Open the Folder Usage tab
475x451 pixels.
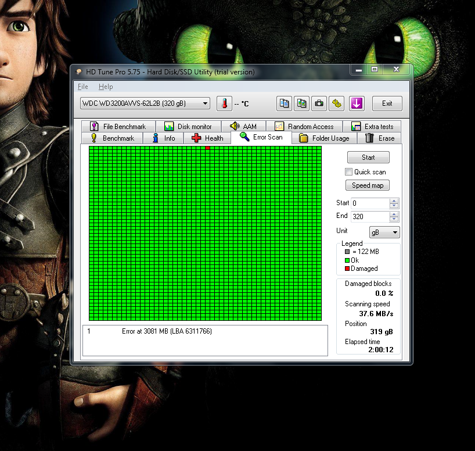coord(324,138)
